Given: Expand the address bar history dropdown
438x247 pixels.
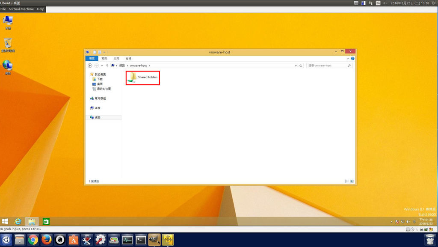Looking at the screenshot, I should click(296, 65).
